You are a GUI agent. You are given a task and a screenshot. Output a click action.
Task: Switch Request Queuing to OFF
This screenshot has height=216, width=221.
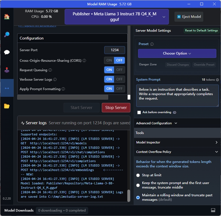[x=119, y=70]
